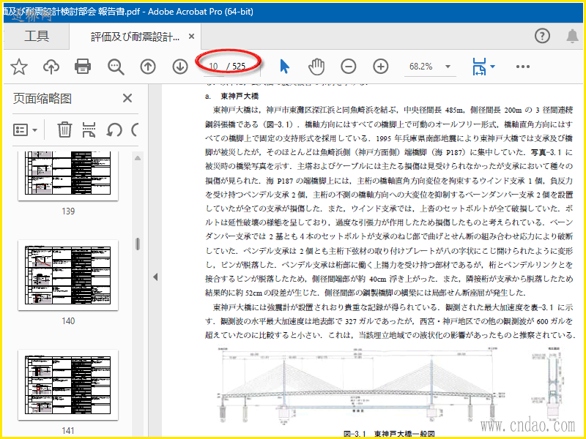
Task: Open the thumbnail options menu dropdown
Action: point(26,130)
